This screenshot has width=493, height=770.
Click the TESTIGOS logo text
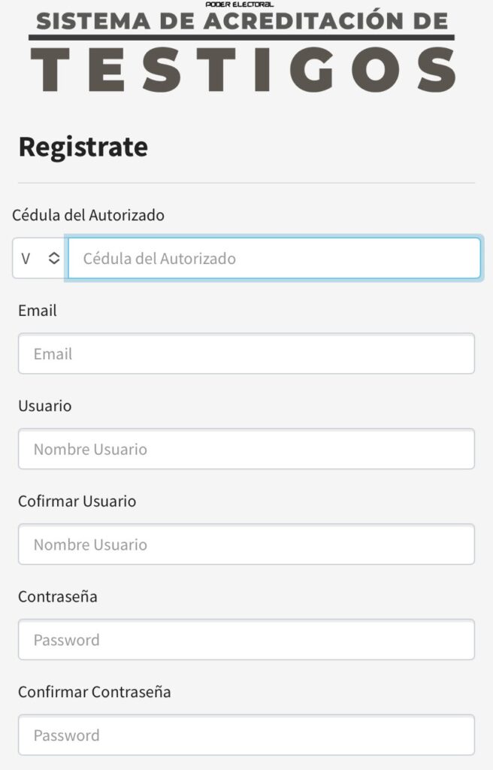coord(243,70)
